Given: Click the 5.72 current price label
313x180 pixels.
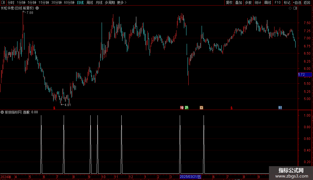Looking at the screenshot, I should click(305, 74).
